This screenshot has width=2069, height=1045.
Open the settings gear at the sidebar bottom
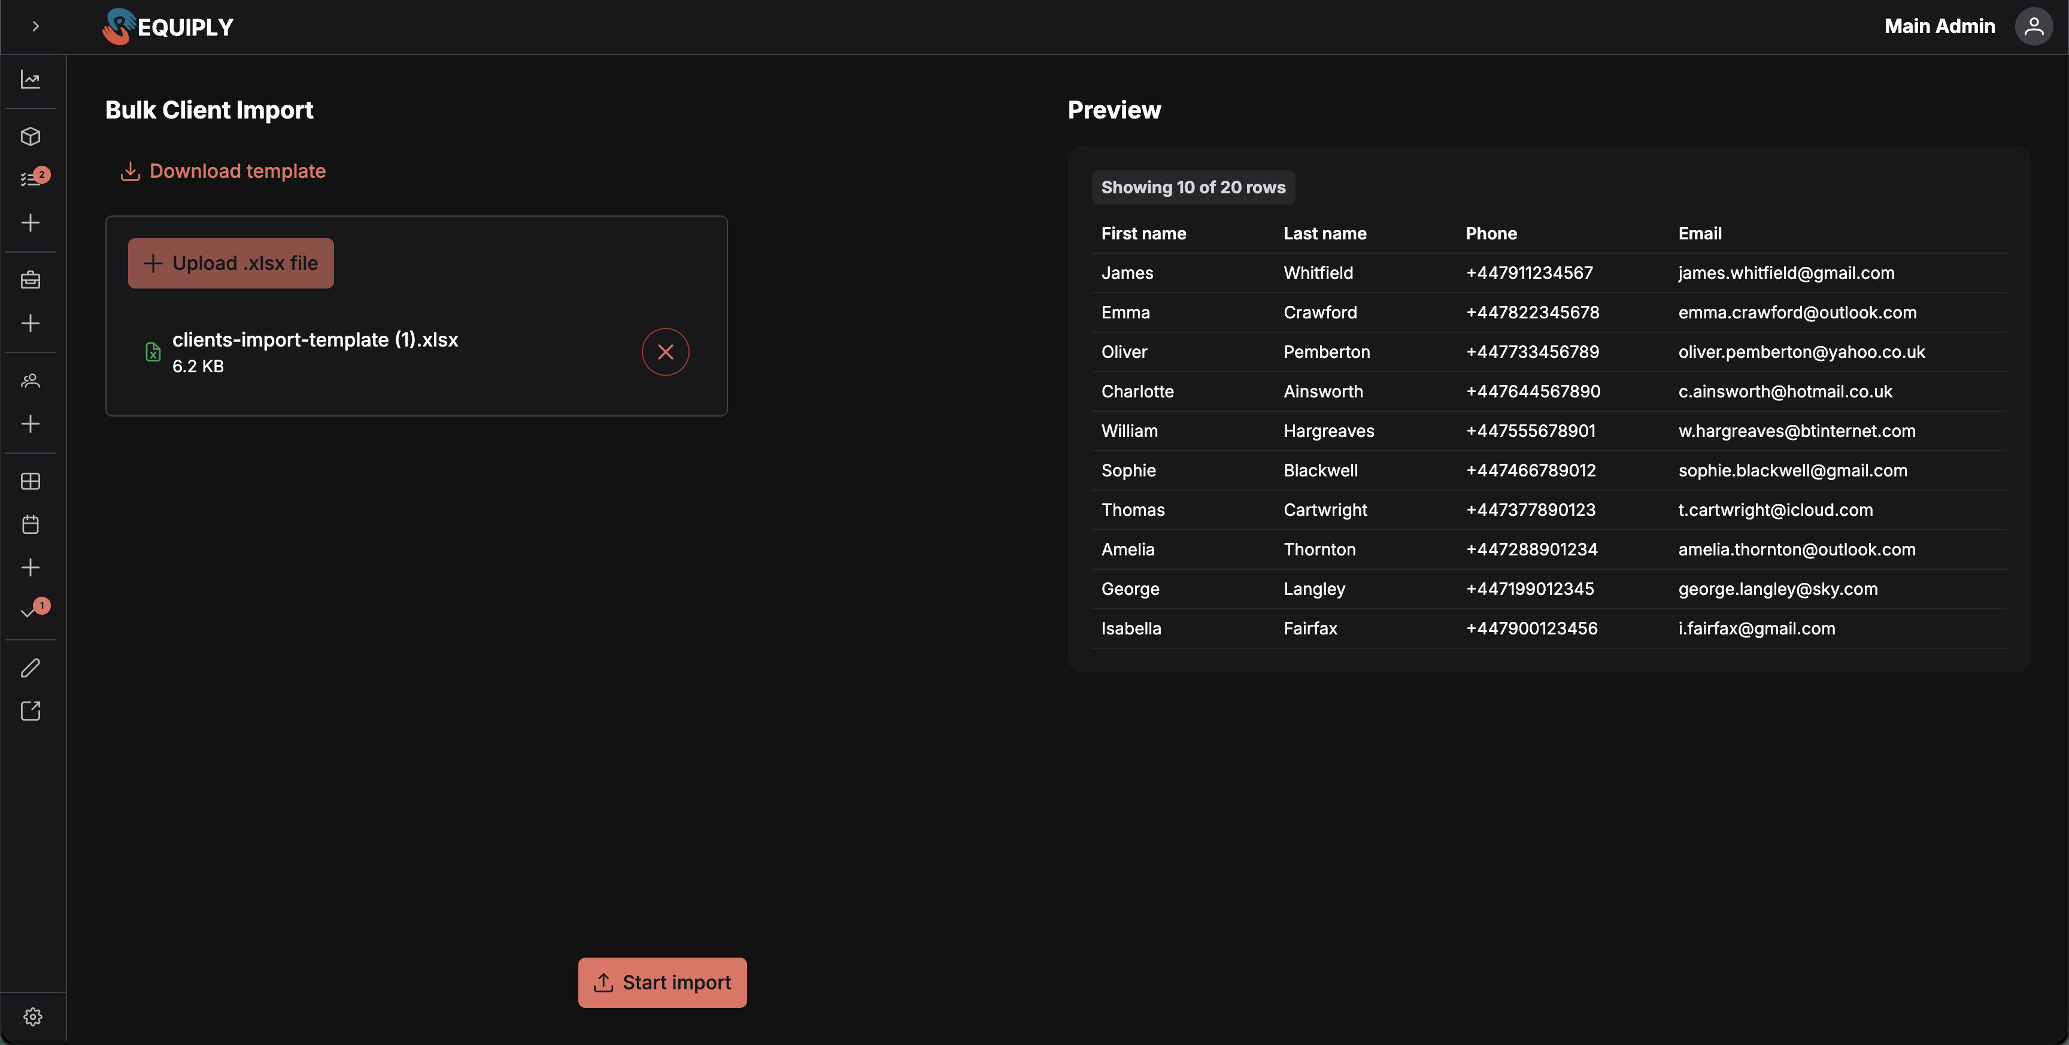[33, 1017]
